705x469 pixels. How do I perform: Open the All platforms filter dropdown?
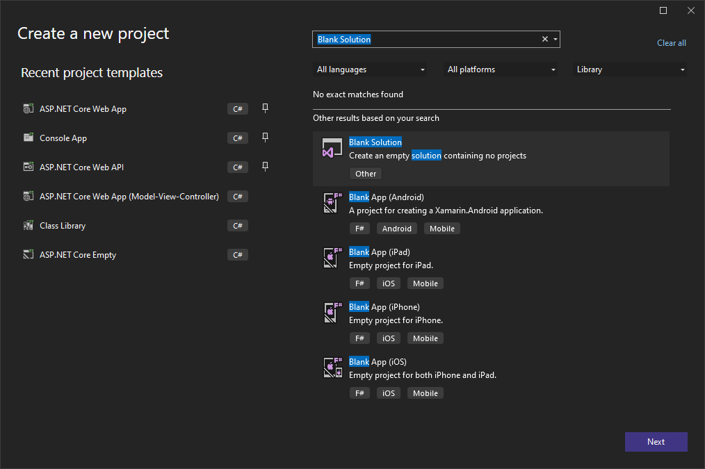501,69
